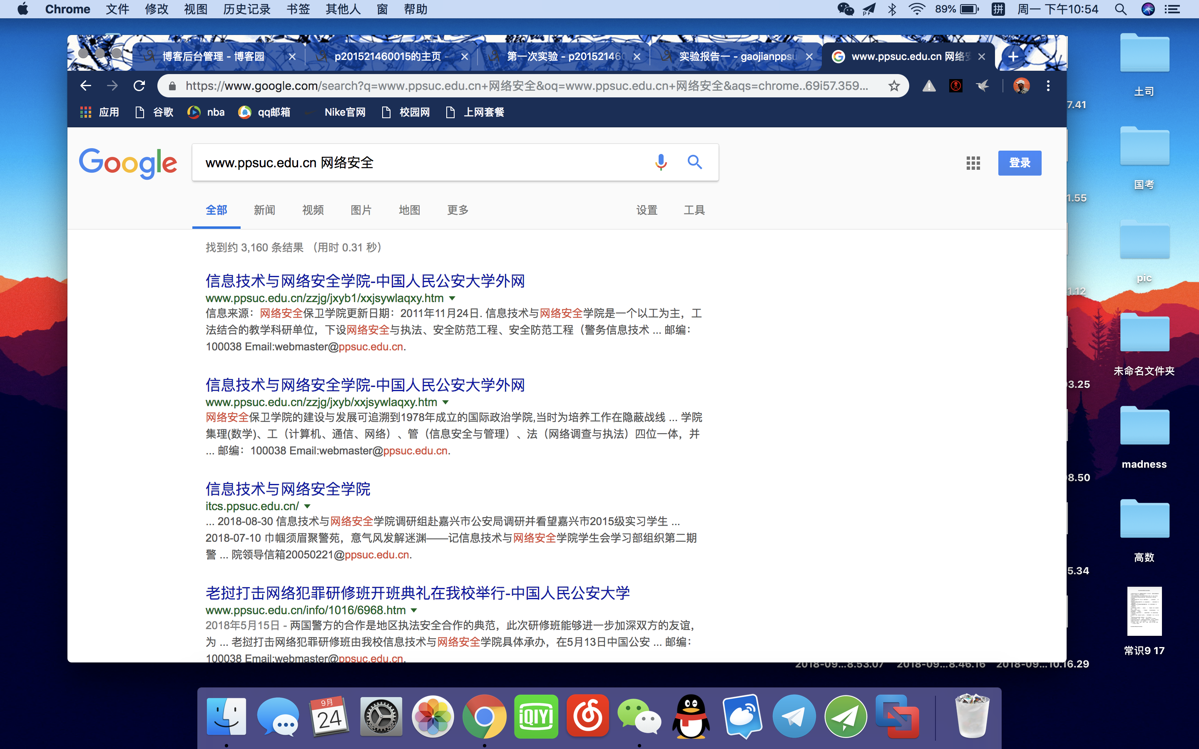Go back with the browser back arrow
1199x749 pixels.
click(86, 86)
